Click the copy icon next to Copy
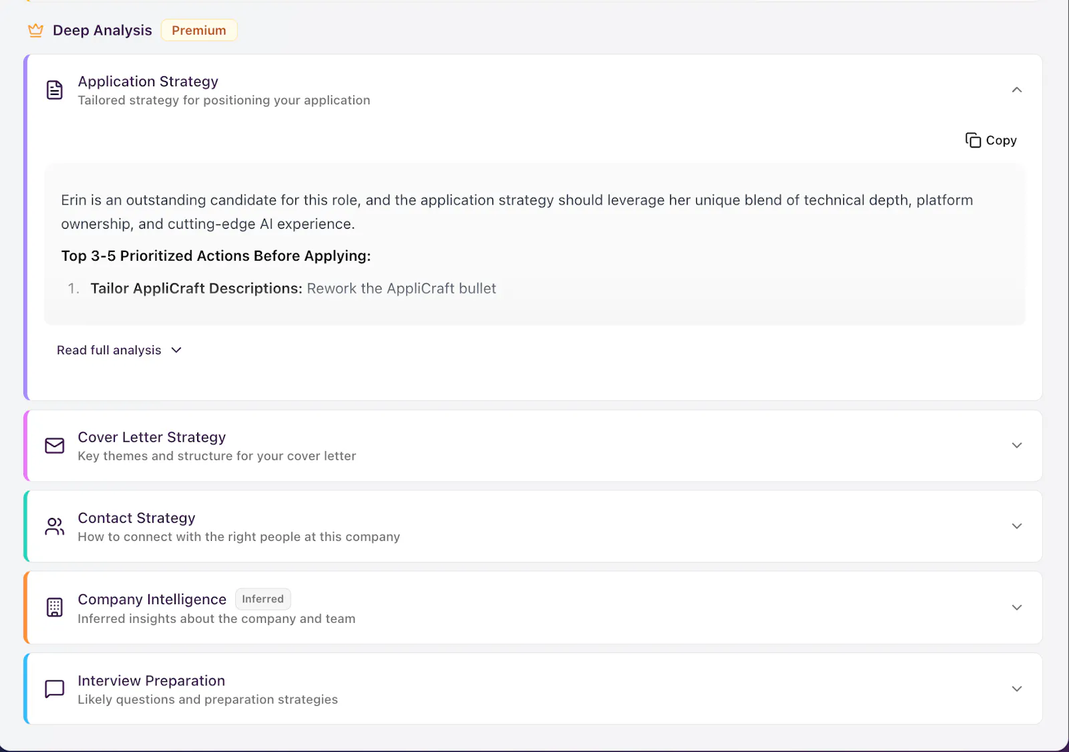Image resolution: width=1069 pixels, height=752 pixels. tap(973, 140)
